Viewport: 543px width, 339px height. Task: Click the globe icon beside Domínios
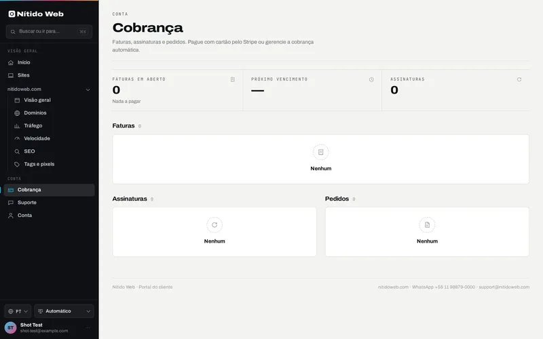[x=17, y=113]
